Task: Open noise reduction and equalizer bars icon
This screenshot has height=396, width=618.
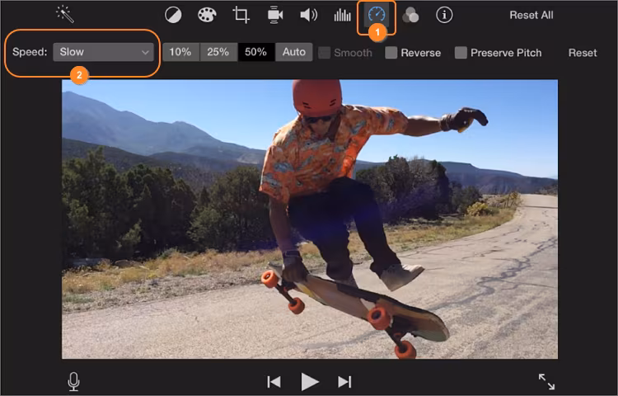Action: coord(342,15)
